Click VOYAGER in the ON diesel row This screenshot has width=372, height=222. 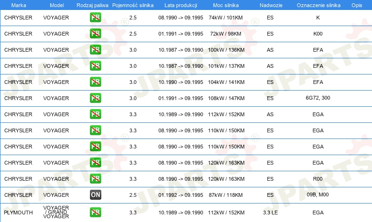(x=56, y=195)
